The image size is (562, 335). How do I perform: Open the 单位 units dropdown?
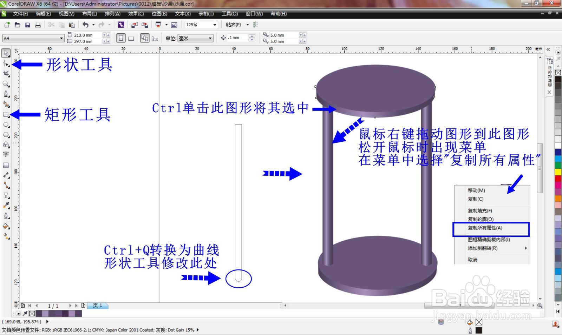pos(210,38)
